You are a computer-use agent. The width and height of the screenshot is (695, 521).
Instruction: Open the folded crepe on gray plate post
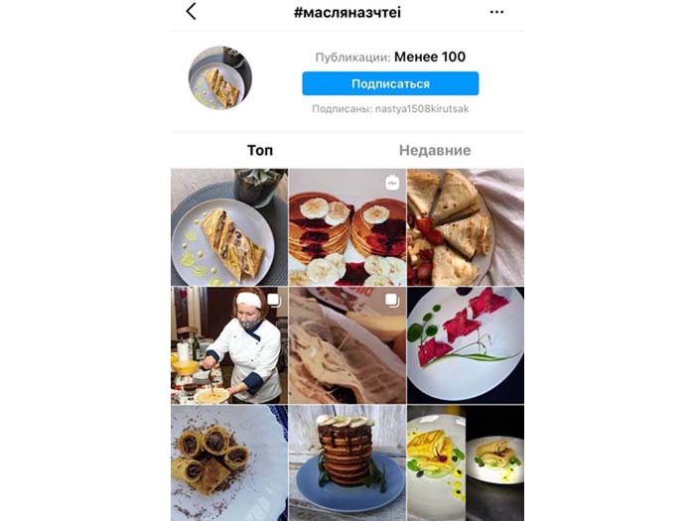pyautogui.click(x=229, y=227)
